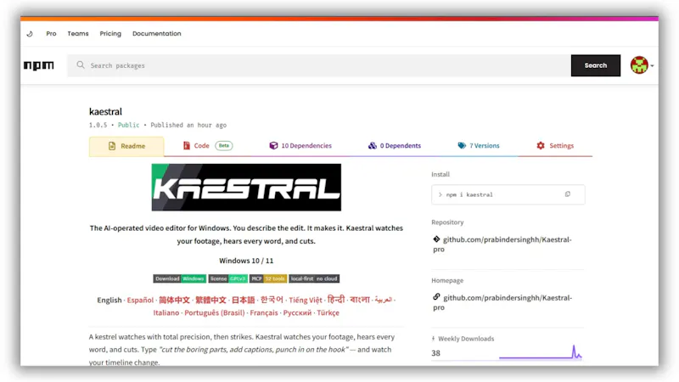Click the Dependents cubes icon
This screenshot has width=679, height=382.
click(373, 145)
